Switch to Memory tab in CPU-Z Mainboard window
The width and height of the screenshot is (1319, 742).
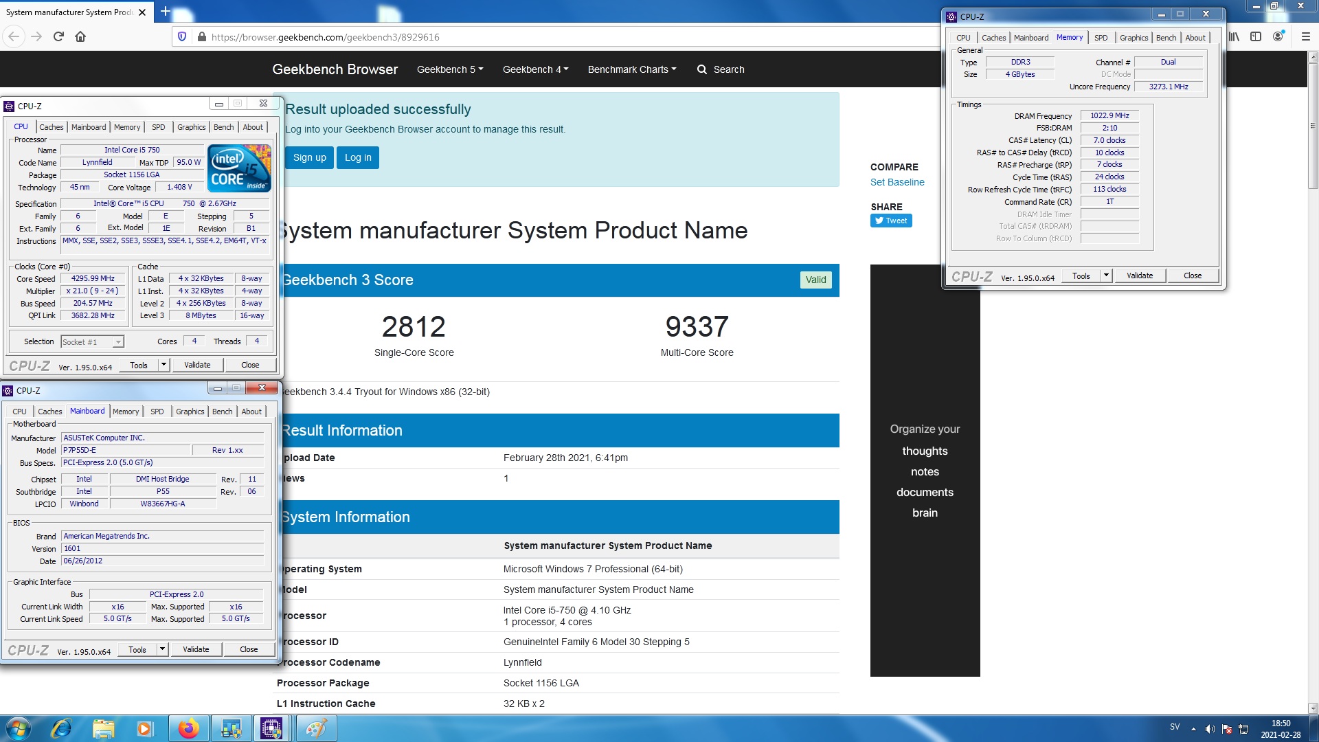click(126, 412)
